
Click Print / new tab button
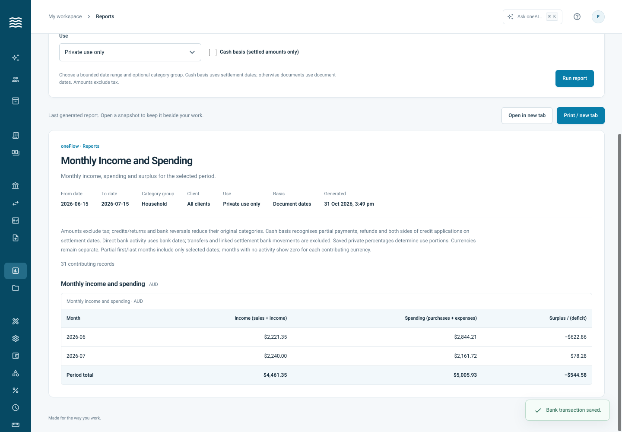[x=581, y=115]
